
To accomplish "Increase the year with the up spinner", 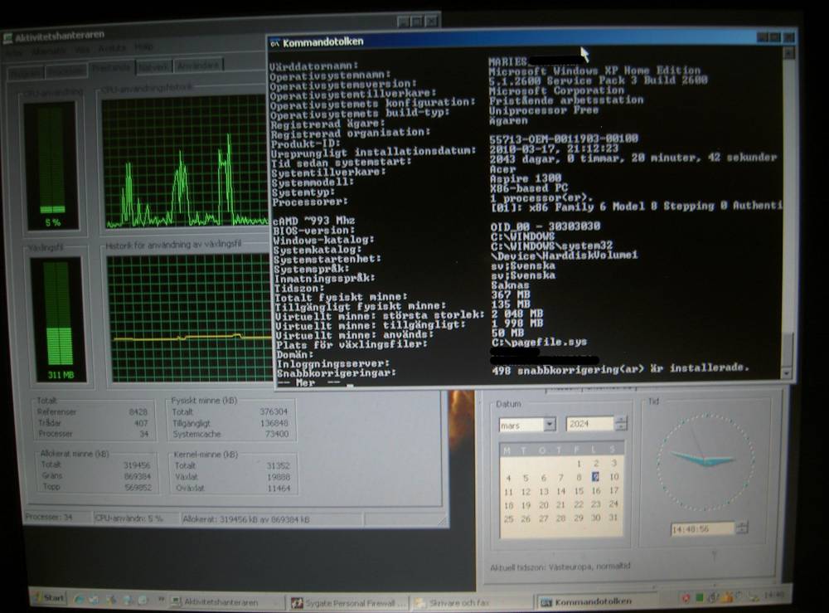I will coord(621,420).
